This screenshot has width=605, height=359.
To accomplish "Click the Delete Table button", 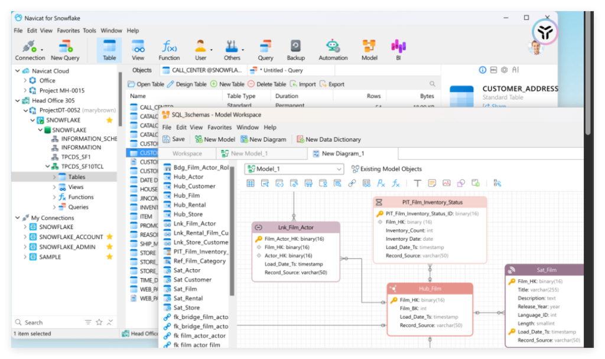I will (266, 84).
